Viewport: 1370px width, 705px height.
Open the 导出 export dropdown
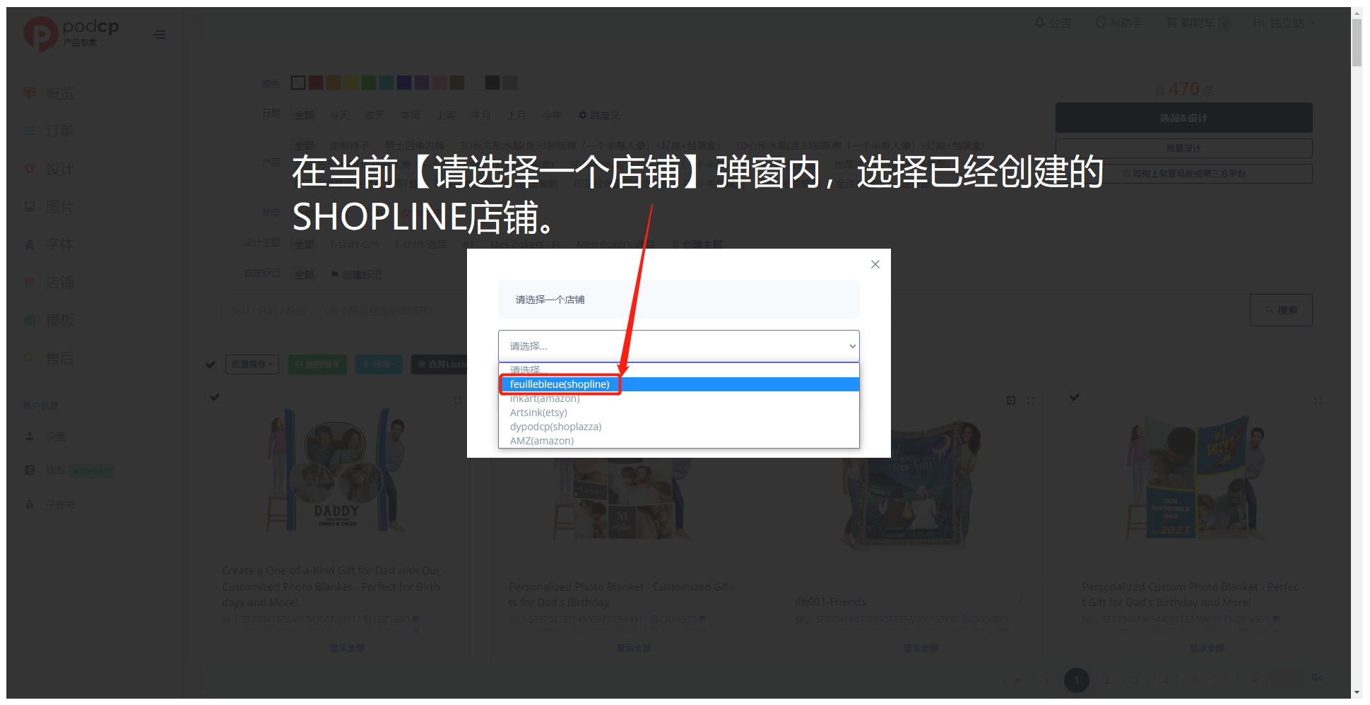[379, 365]
